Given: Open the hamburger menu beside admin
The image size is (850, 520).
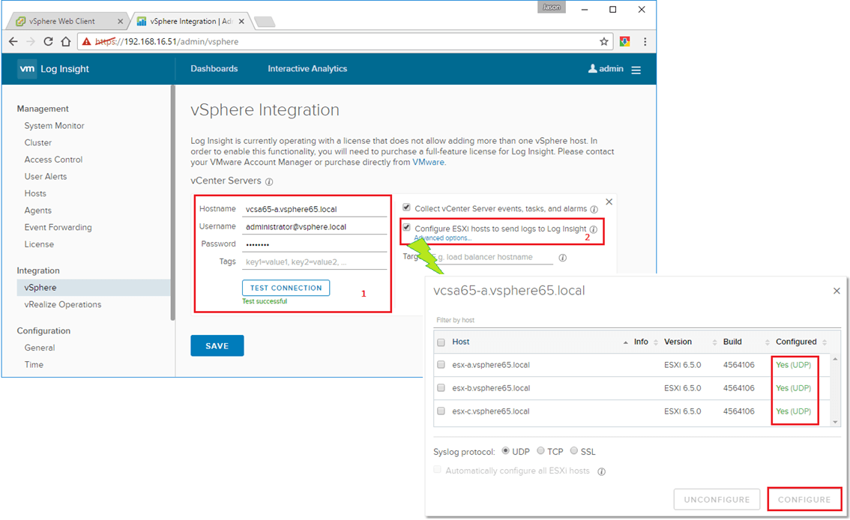Looking at the screenshot, I should pyautogui.click(x=636, y=70).
